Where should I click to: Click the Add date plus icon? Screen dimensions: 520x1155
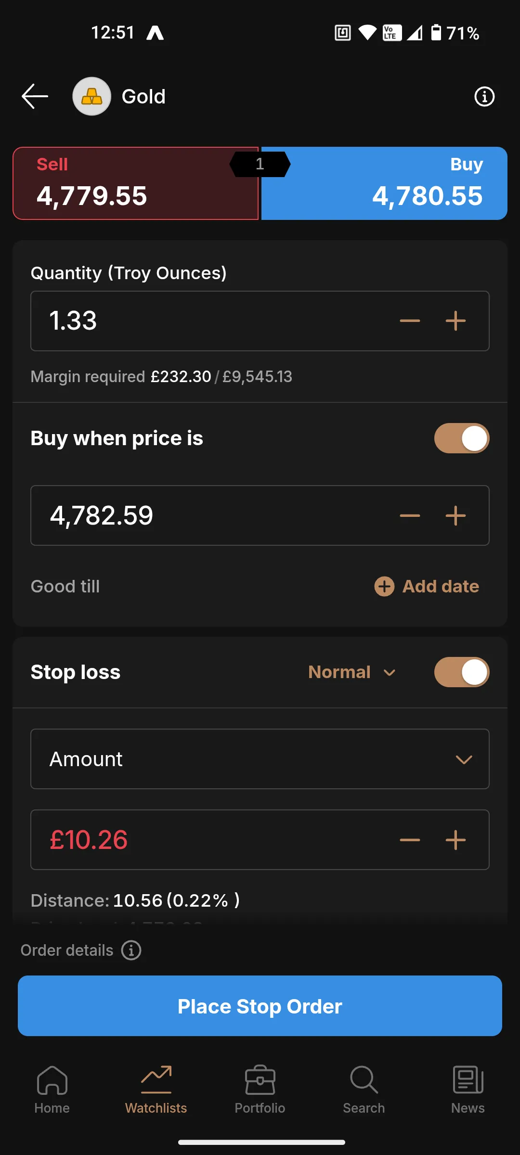[384, 586]
